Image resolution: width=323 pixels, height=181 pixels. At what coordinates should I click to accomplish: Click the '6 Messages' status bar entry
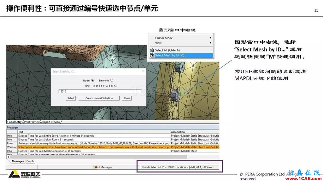pyautogui.click(x=105, y=167)
